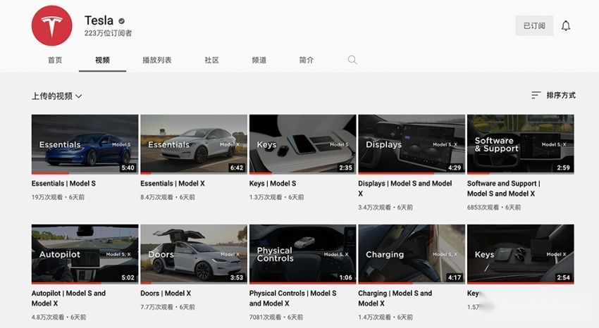Open the Physical Controls | Model S title
Image resolution: width=599 pixels, height=328 pixels.
(x=292, y=298)
